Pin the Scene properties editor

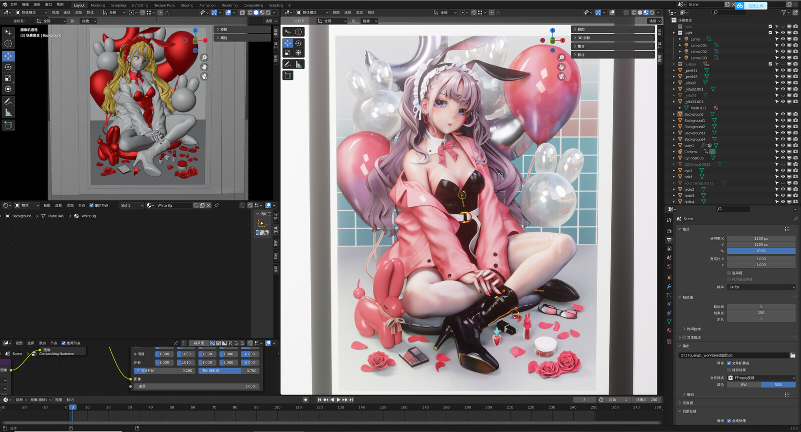(x=795, y=219)
